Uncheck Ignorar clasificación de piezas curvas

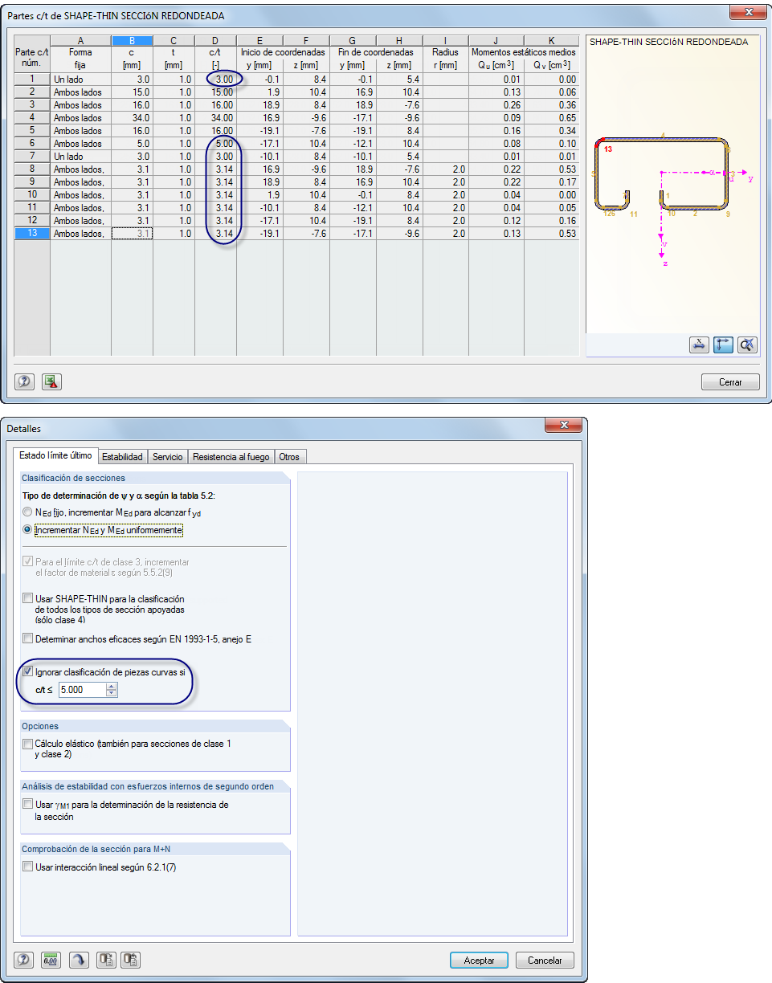pos(28,672)
